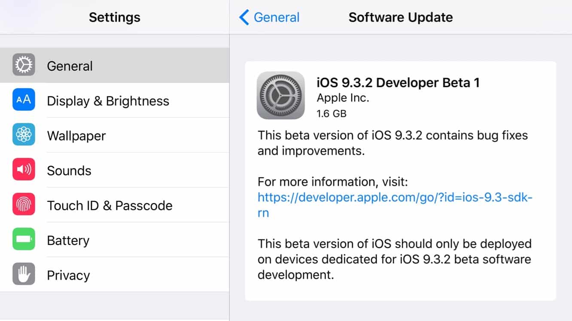
Task: Select the General settings row label
Action: tap(70, 66)
